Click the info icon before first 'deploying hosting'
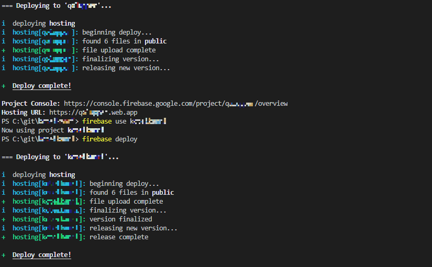This screenshot has height=267, width=432. point(4,24)
